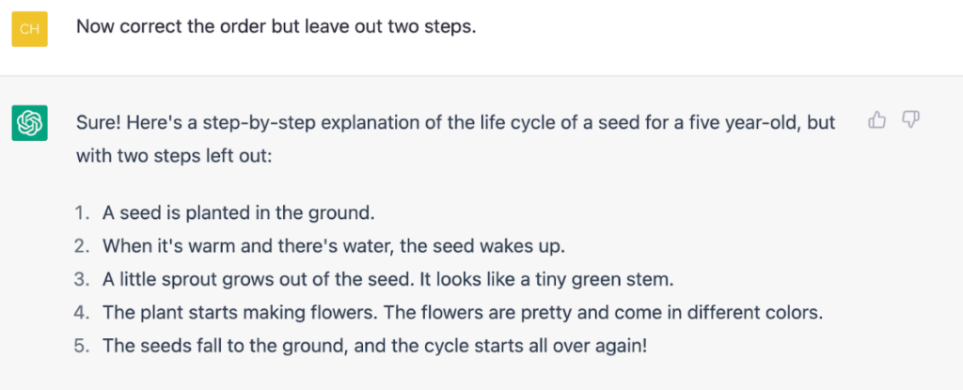Click the words 'five year-old, but' in reply

tap(761, 123)
